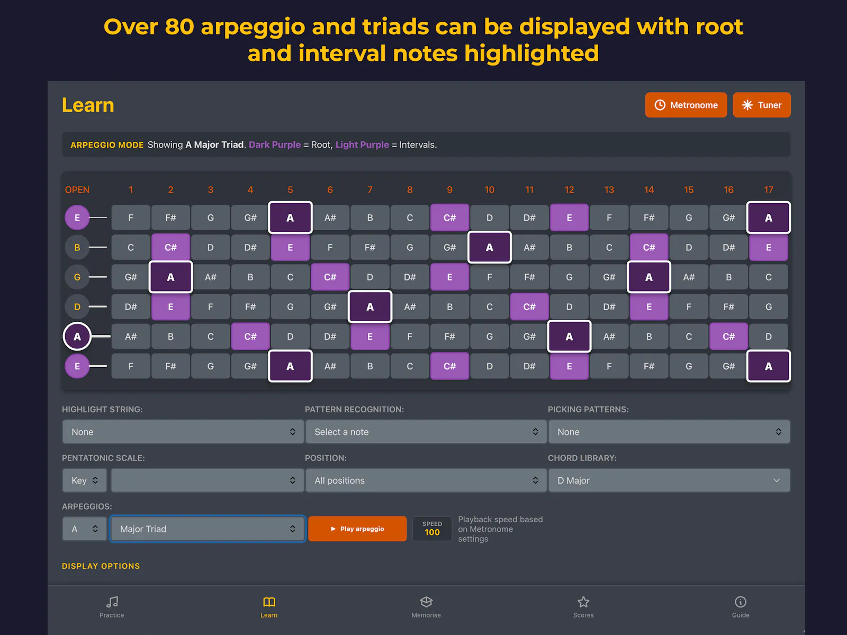Viewport: 847px width, 635px height.
Task: Open the Pattern Recognition 'Select a note' dropdown
Action: (x=426, y=432)
